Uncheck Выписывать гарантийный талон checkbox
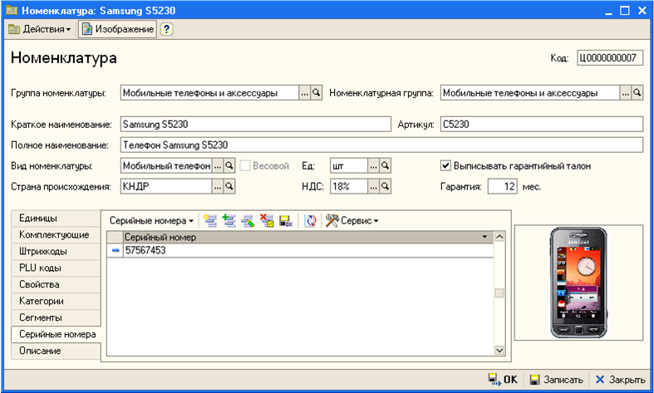The height and width of the screenshot is (393, 654). [x=445, y=165]
